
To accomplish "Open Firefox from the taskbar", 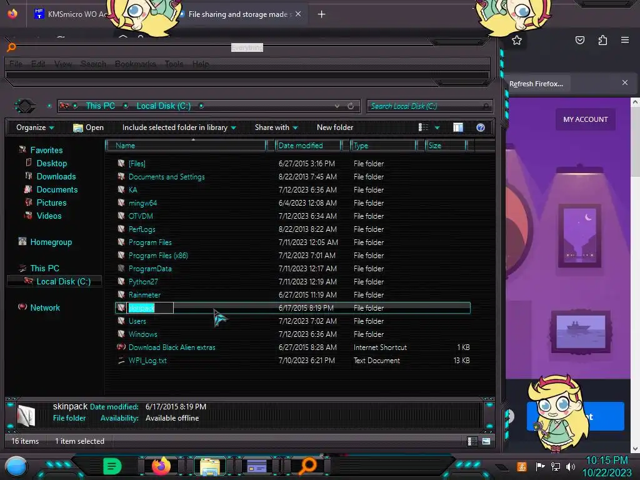I will point(161,466).
